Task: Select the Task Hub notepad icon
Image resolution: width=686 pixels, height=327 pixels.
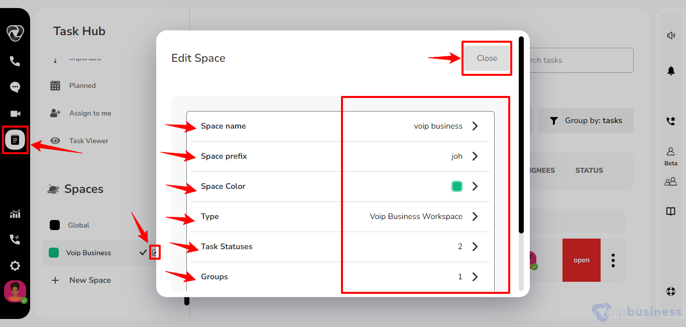Action: (15, 140)
